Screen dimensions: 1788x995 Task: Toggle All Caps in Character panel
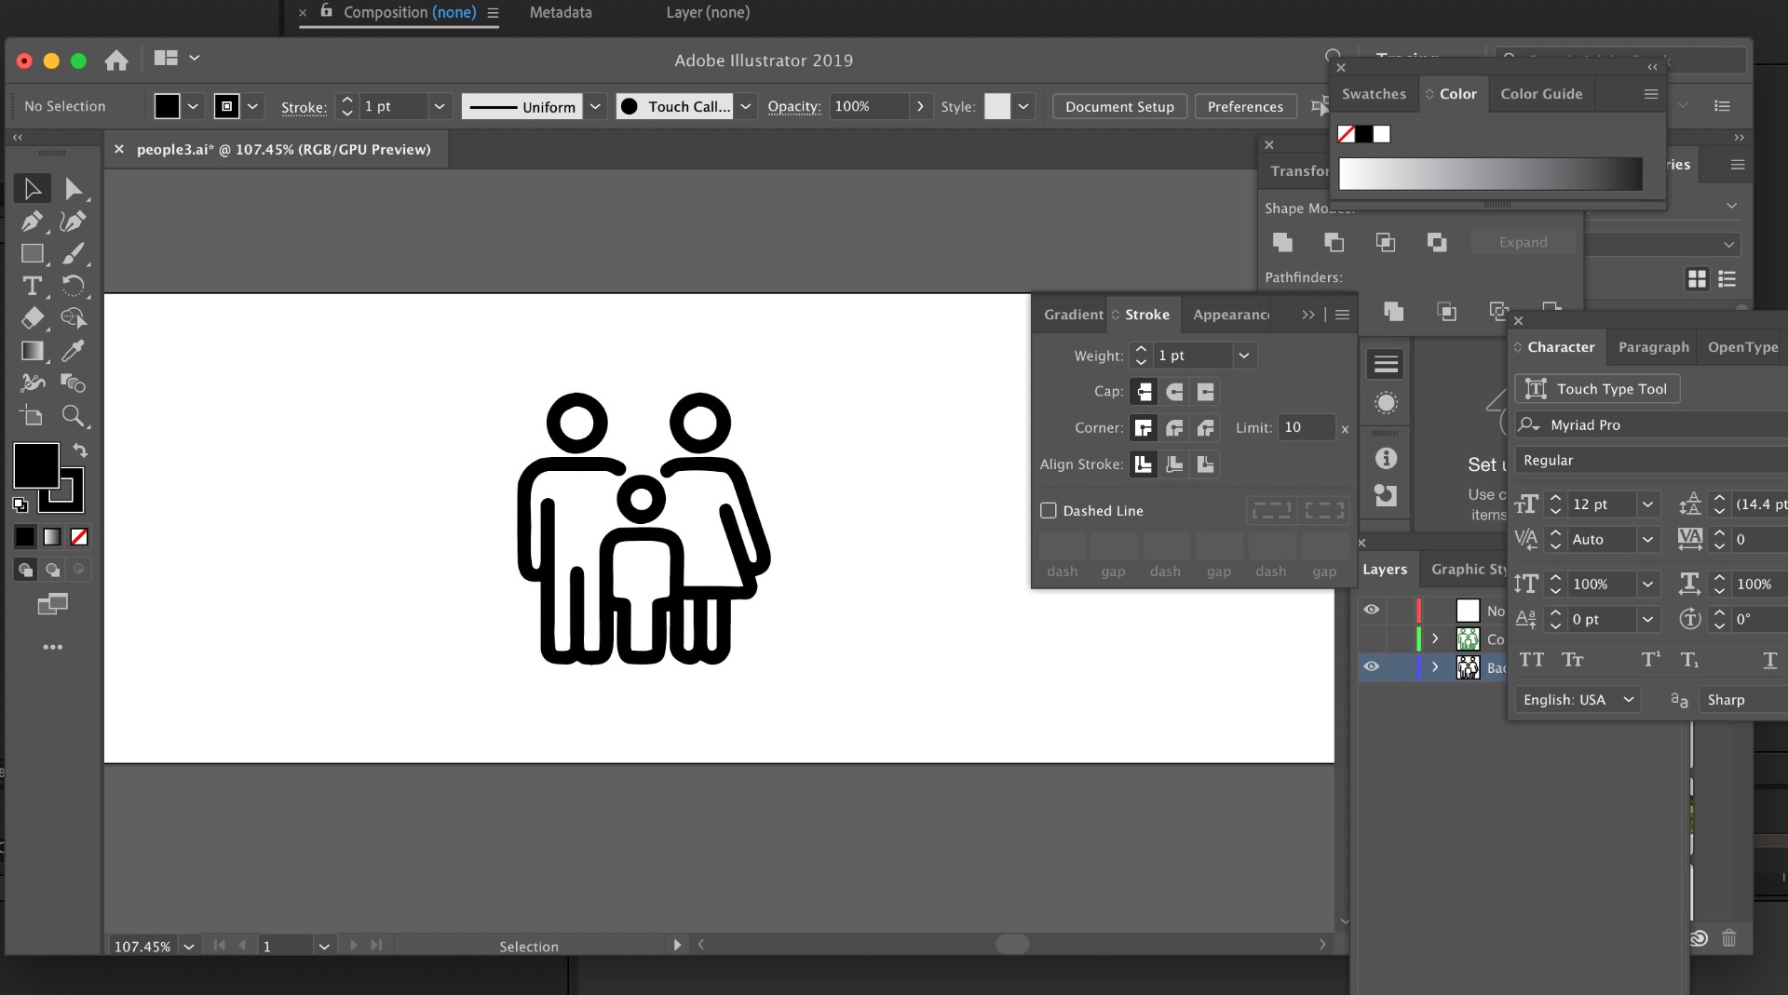1532,660
